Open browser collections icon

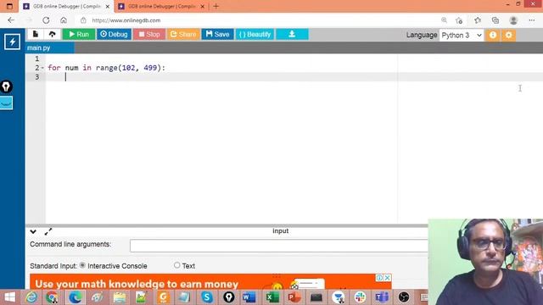click(x=495, y=20)
